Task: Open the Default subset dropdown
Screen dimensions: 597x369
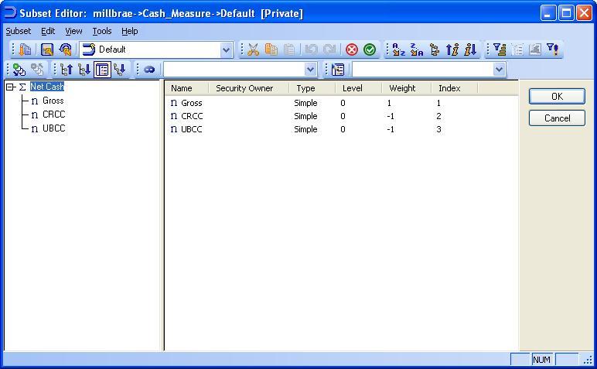Action: pyautogui.click(x=226, y=50)
